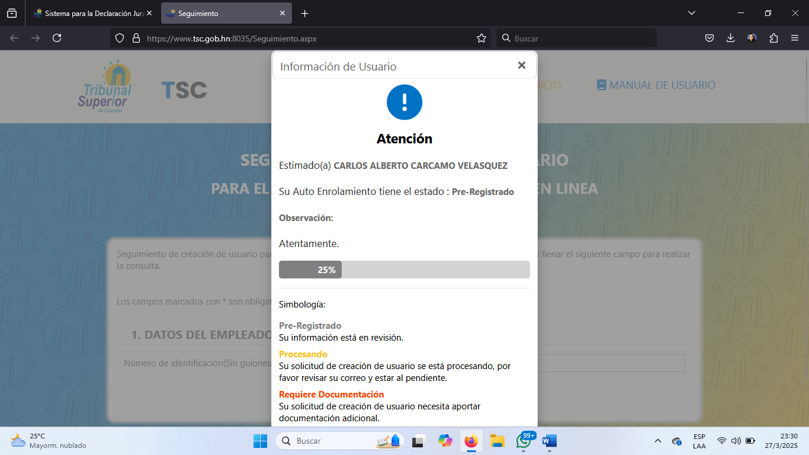
Task: Open Windows Start menu
Action: [x=260, y=441]
